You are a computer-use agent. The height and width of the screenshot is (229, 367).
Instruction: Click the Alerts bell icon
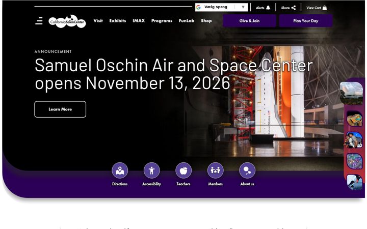[268, 8]
